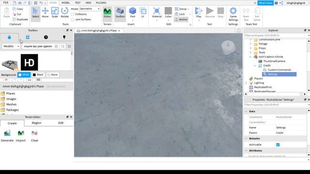
Task: Expand the Foliage folder
Action: (x=250, y=44)
